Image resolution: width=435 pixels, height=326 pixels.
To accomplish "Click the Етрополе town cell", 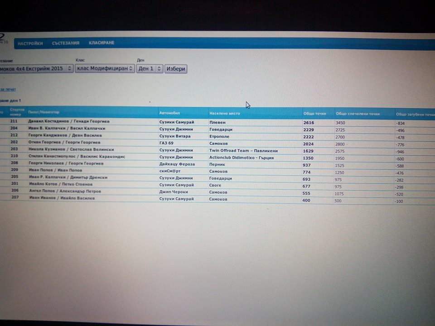I will (x=219, y=136).
